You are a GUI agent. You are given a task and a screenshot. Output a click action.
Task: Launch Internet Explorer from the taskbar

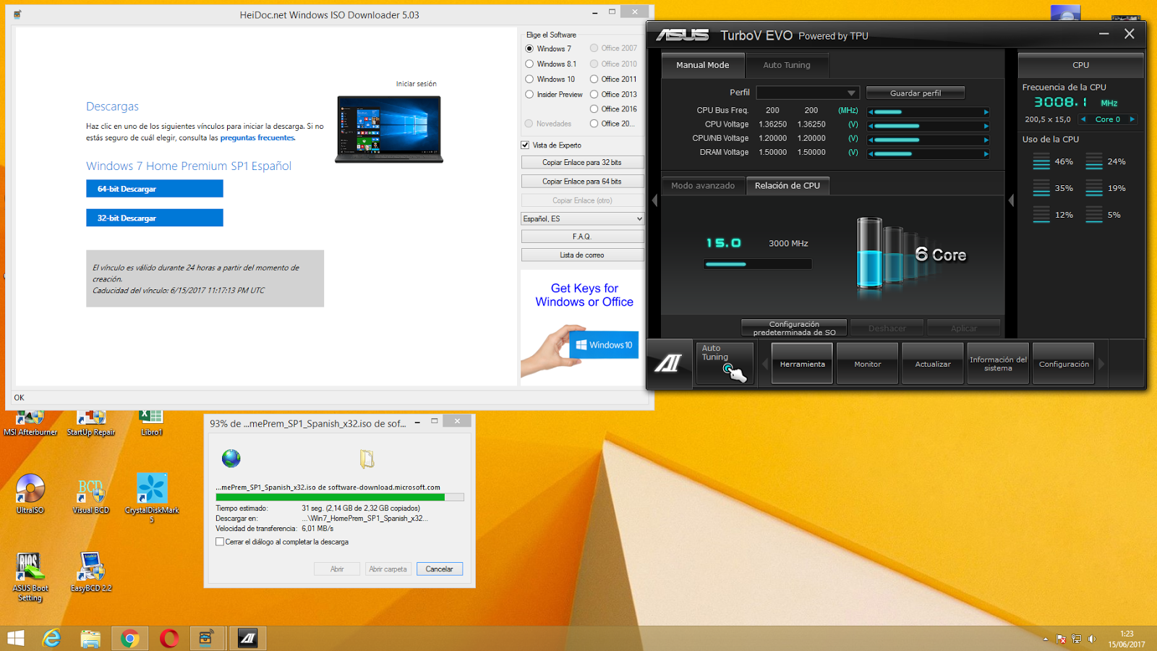pos(52,638)
